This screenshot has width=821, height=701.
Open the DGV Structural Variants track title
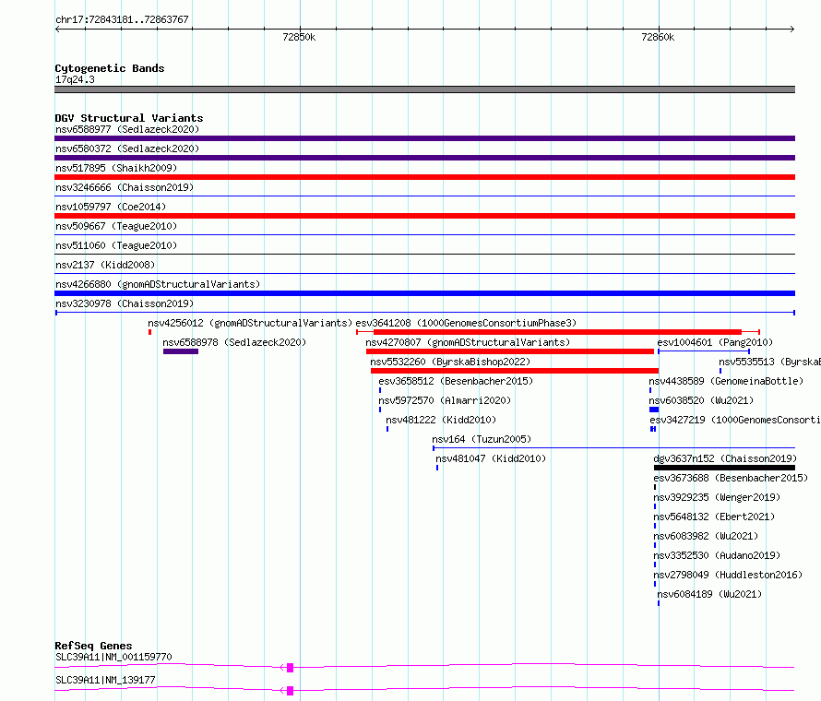point(129,118)
